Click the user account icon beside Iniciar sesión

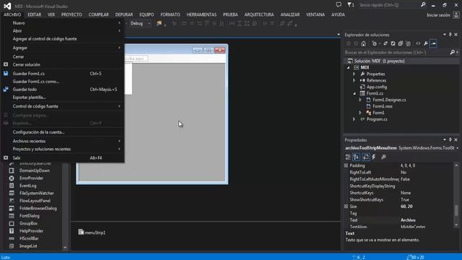456,14
